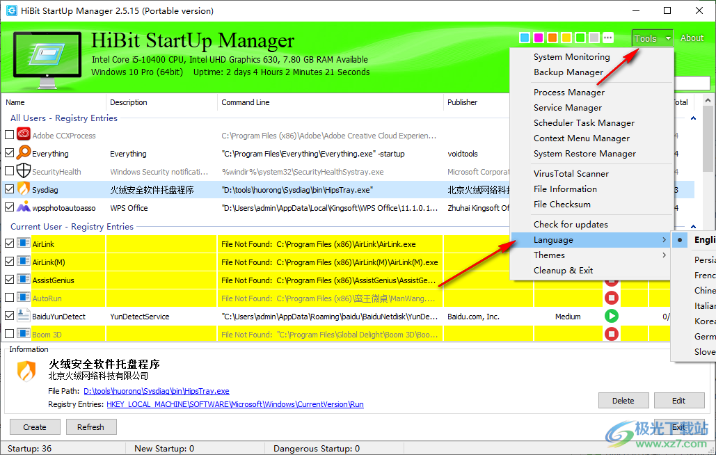Click the AirLink(M) entry icon
716x455 pixels.
coord(23,261)
